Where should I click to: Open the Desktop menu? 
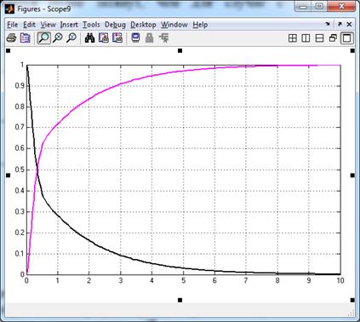tap(143, 25)
